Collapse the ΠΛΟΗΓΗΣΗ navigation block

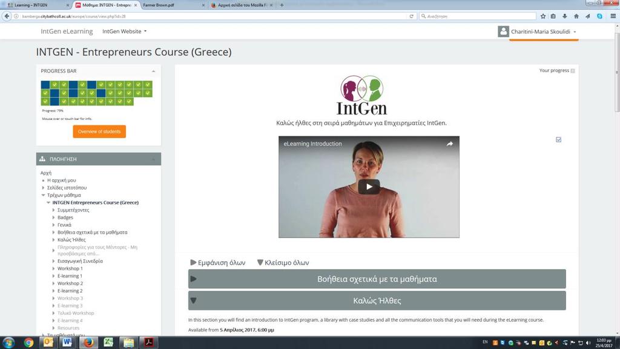point(153,159)
